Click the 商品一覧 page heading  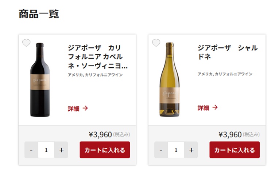(39, 14)
